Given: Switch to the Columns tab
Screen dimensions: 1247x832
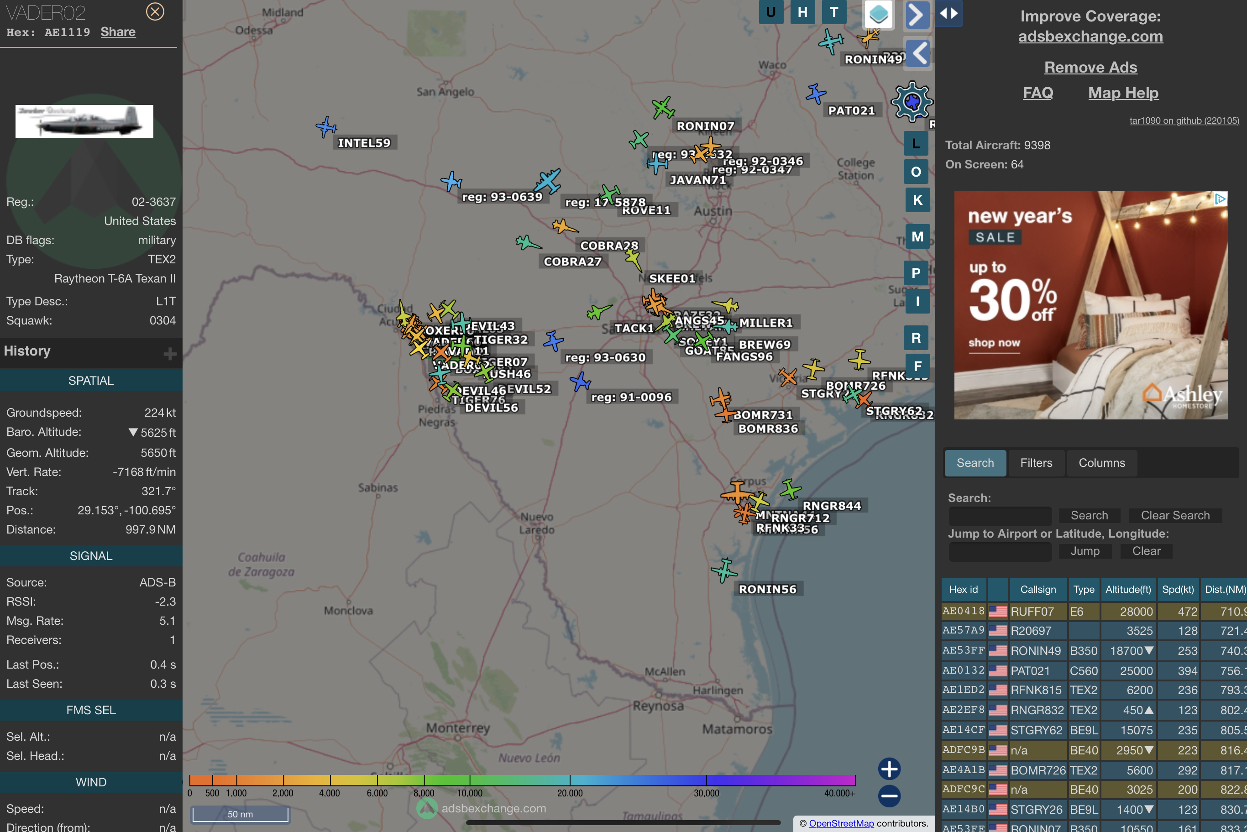Looking at the screenshot, I should point(1101,463).
